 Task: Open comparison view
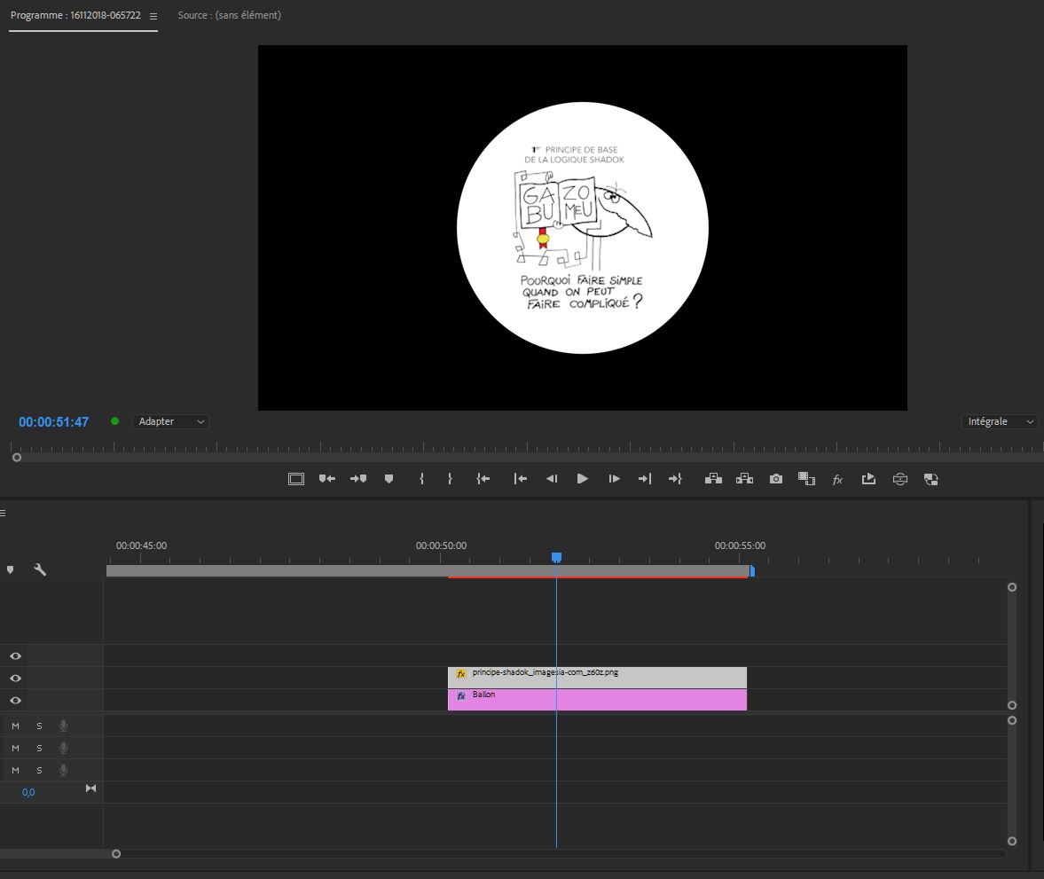coord(806,479)
